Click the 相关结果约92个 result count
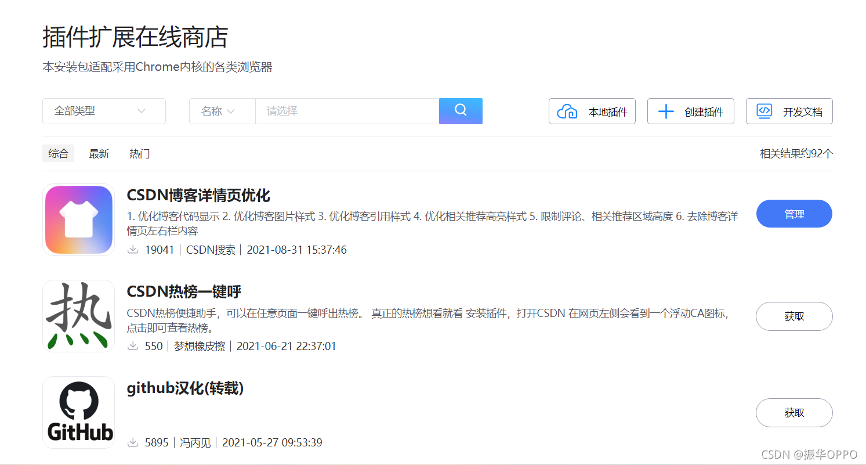The height and width of the screenshot is (465, 866). (x=796, y=154)
